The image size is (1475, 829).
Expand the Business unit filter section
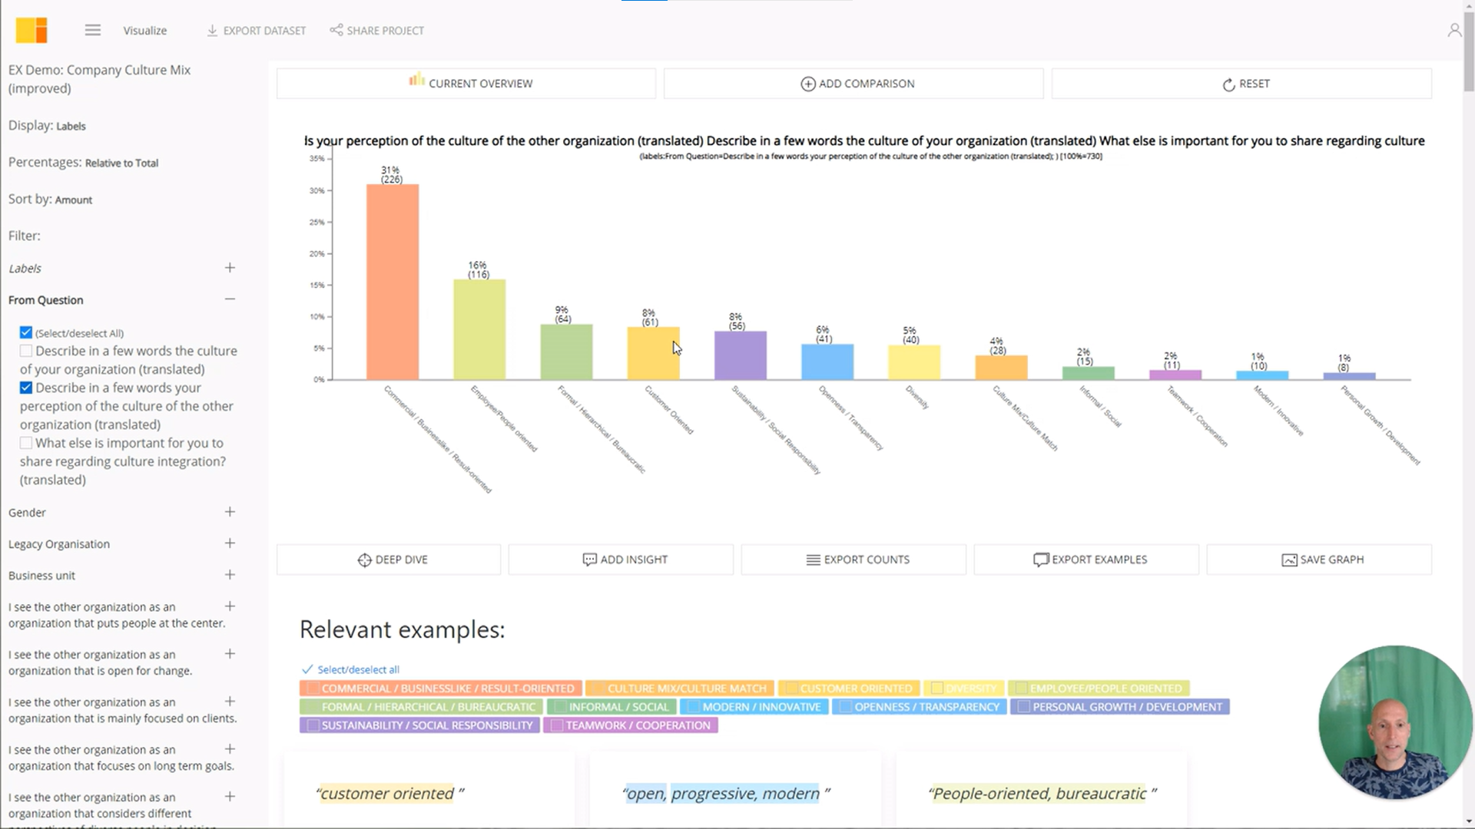[230, 574]
